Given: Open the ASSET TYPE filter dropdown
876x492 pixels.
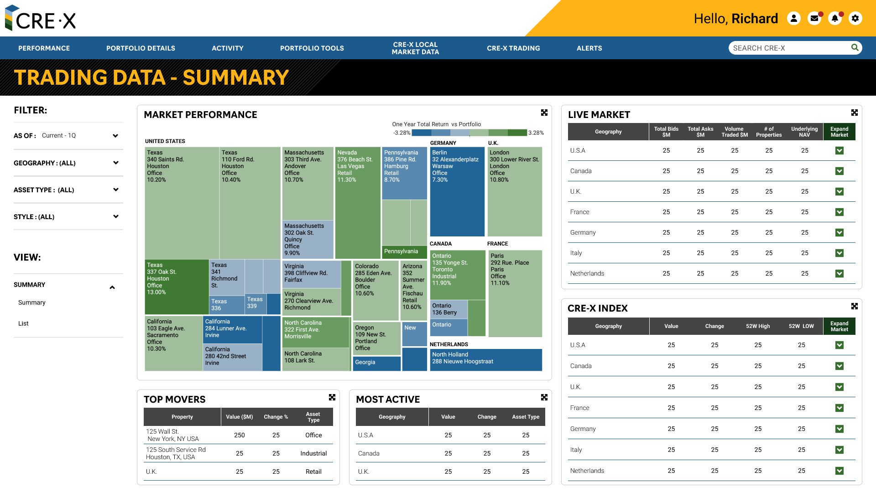Looking at the screenshot, I should point(115,190).
